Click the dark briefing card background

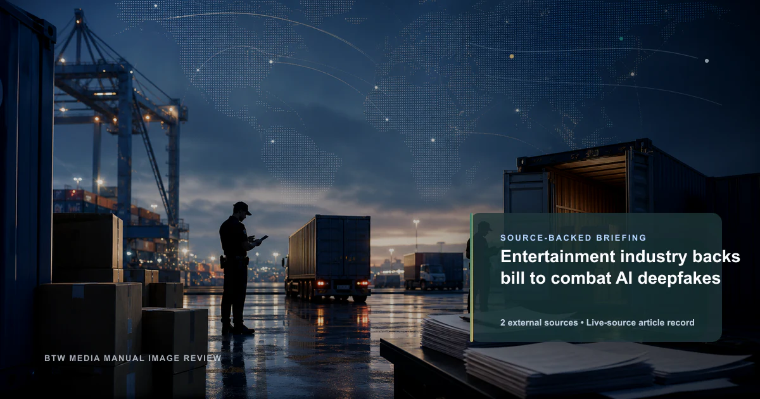[x=597, y=277]
